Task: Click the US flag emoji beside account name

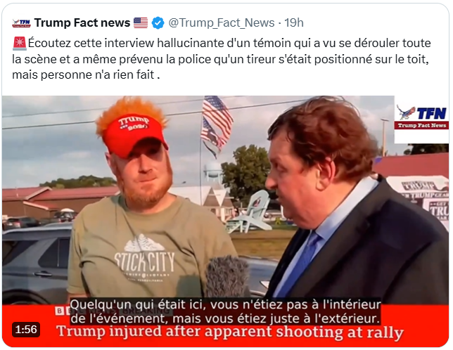Action: click(141, 22)
